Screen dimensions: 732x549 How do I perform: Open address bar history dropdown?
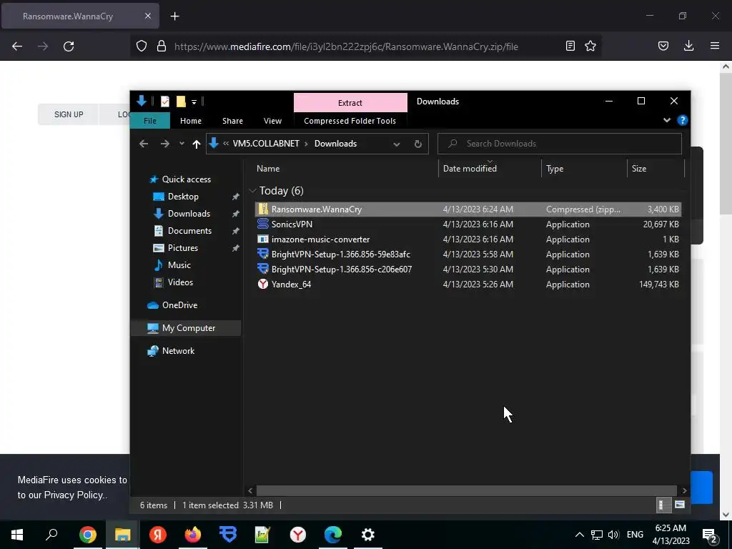pos(396,144)
